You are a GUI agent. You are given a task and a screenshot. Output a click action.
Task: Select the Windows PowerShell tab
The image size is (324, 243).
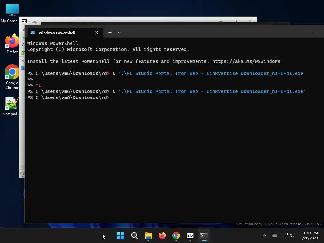[65, 33]
